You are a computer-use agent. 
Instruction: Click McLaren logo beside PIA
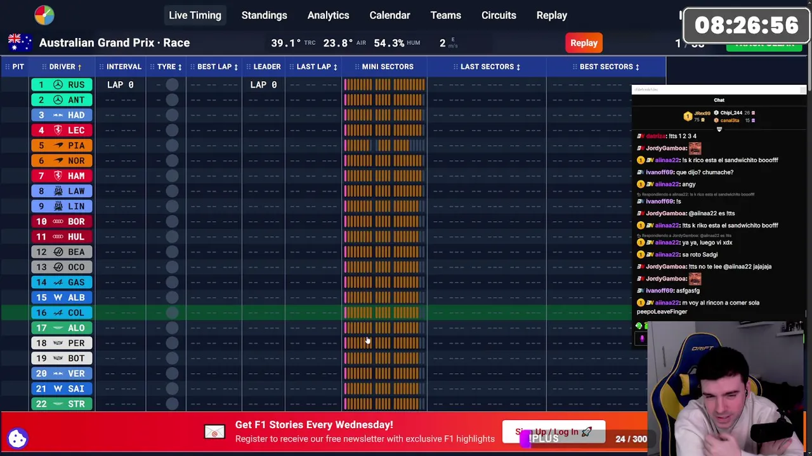pyautogui.click(x=58, y=146)
